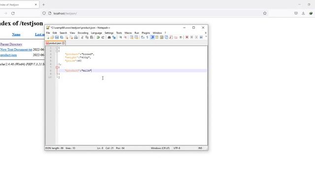This screenshot has width=315, height=177.
Task: Open the Document List panel icon
Action: (166, 37)
